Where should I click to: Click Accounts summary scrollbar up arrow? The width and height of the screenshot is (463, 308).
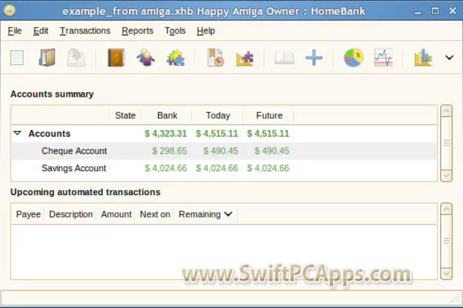[446, 111]
